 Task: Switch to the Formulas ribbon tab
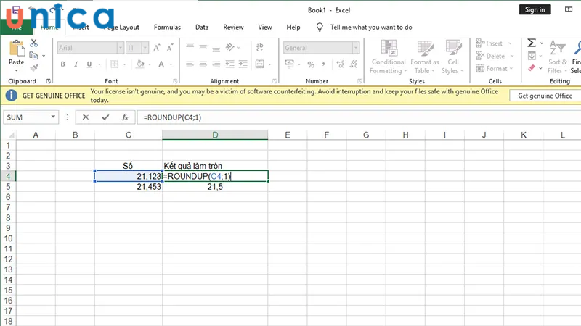(x=167, y=28)
